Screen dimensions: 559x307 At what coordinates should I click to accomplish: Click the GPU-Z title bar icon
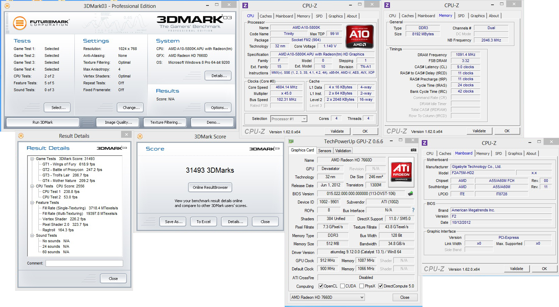pos(291,141)
